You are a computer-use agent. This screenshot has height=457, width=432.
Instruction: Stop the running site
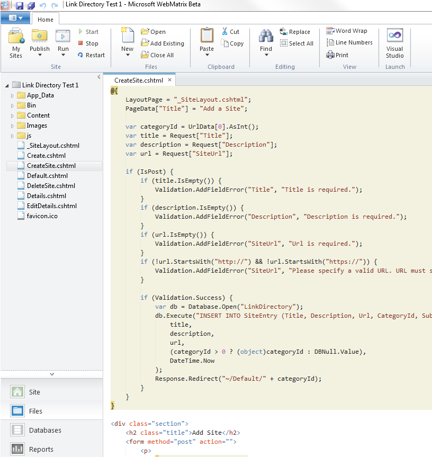point(87,43)
